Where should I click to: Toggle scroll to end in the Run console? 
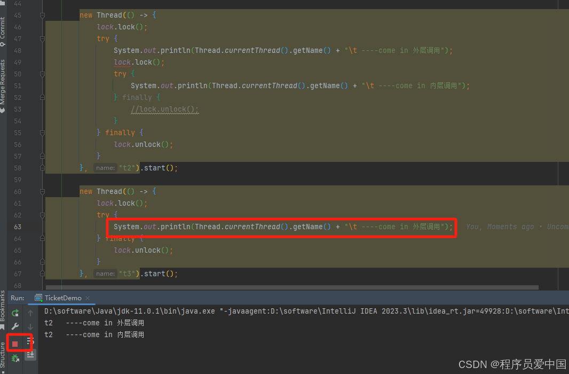click(x=30, y=355)
